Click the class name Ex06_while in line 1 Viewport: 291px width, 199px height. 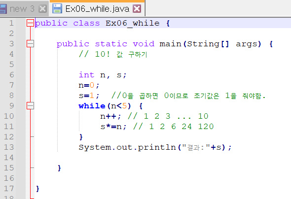click(x=133, y=24)
